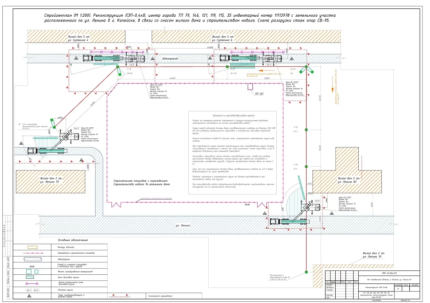The width and height of the screenshot is (430, 303).
Task: Click the 'Ст 1' crane stand legend box
Action: (29, 290)
